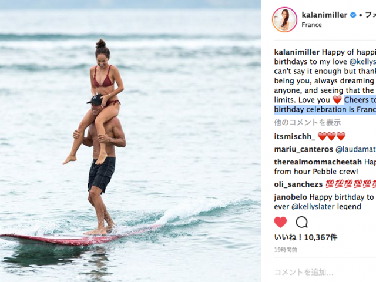
Task: Open mariu_canteros commenter profile
Action: [x=304, y=149]
